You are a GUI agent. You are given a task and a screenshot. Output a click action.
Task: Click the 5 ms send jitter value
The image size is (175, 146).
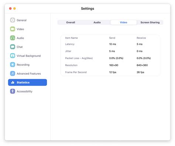(x=112, y=51)
